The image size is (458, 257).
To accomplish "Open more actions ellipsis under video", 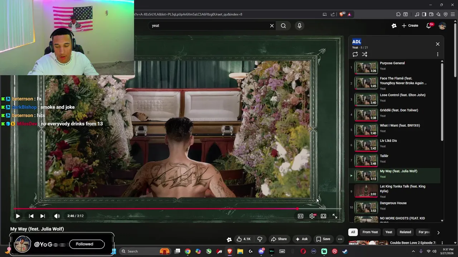I will tap(340, 239).
